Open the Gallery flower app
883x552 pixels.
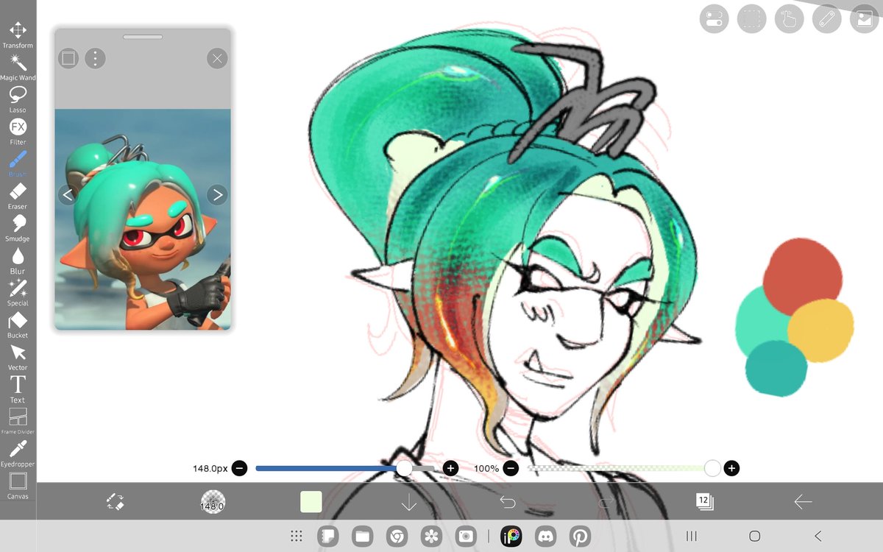(431, 537)
